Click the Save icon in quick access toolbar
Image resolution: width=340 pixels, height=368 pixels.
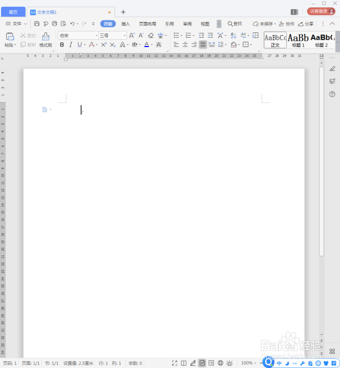(37, 24)
